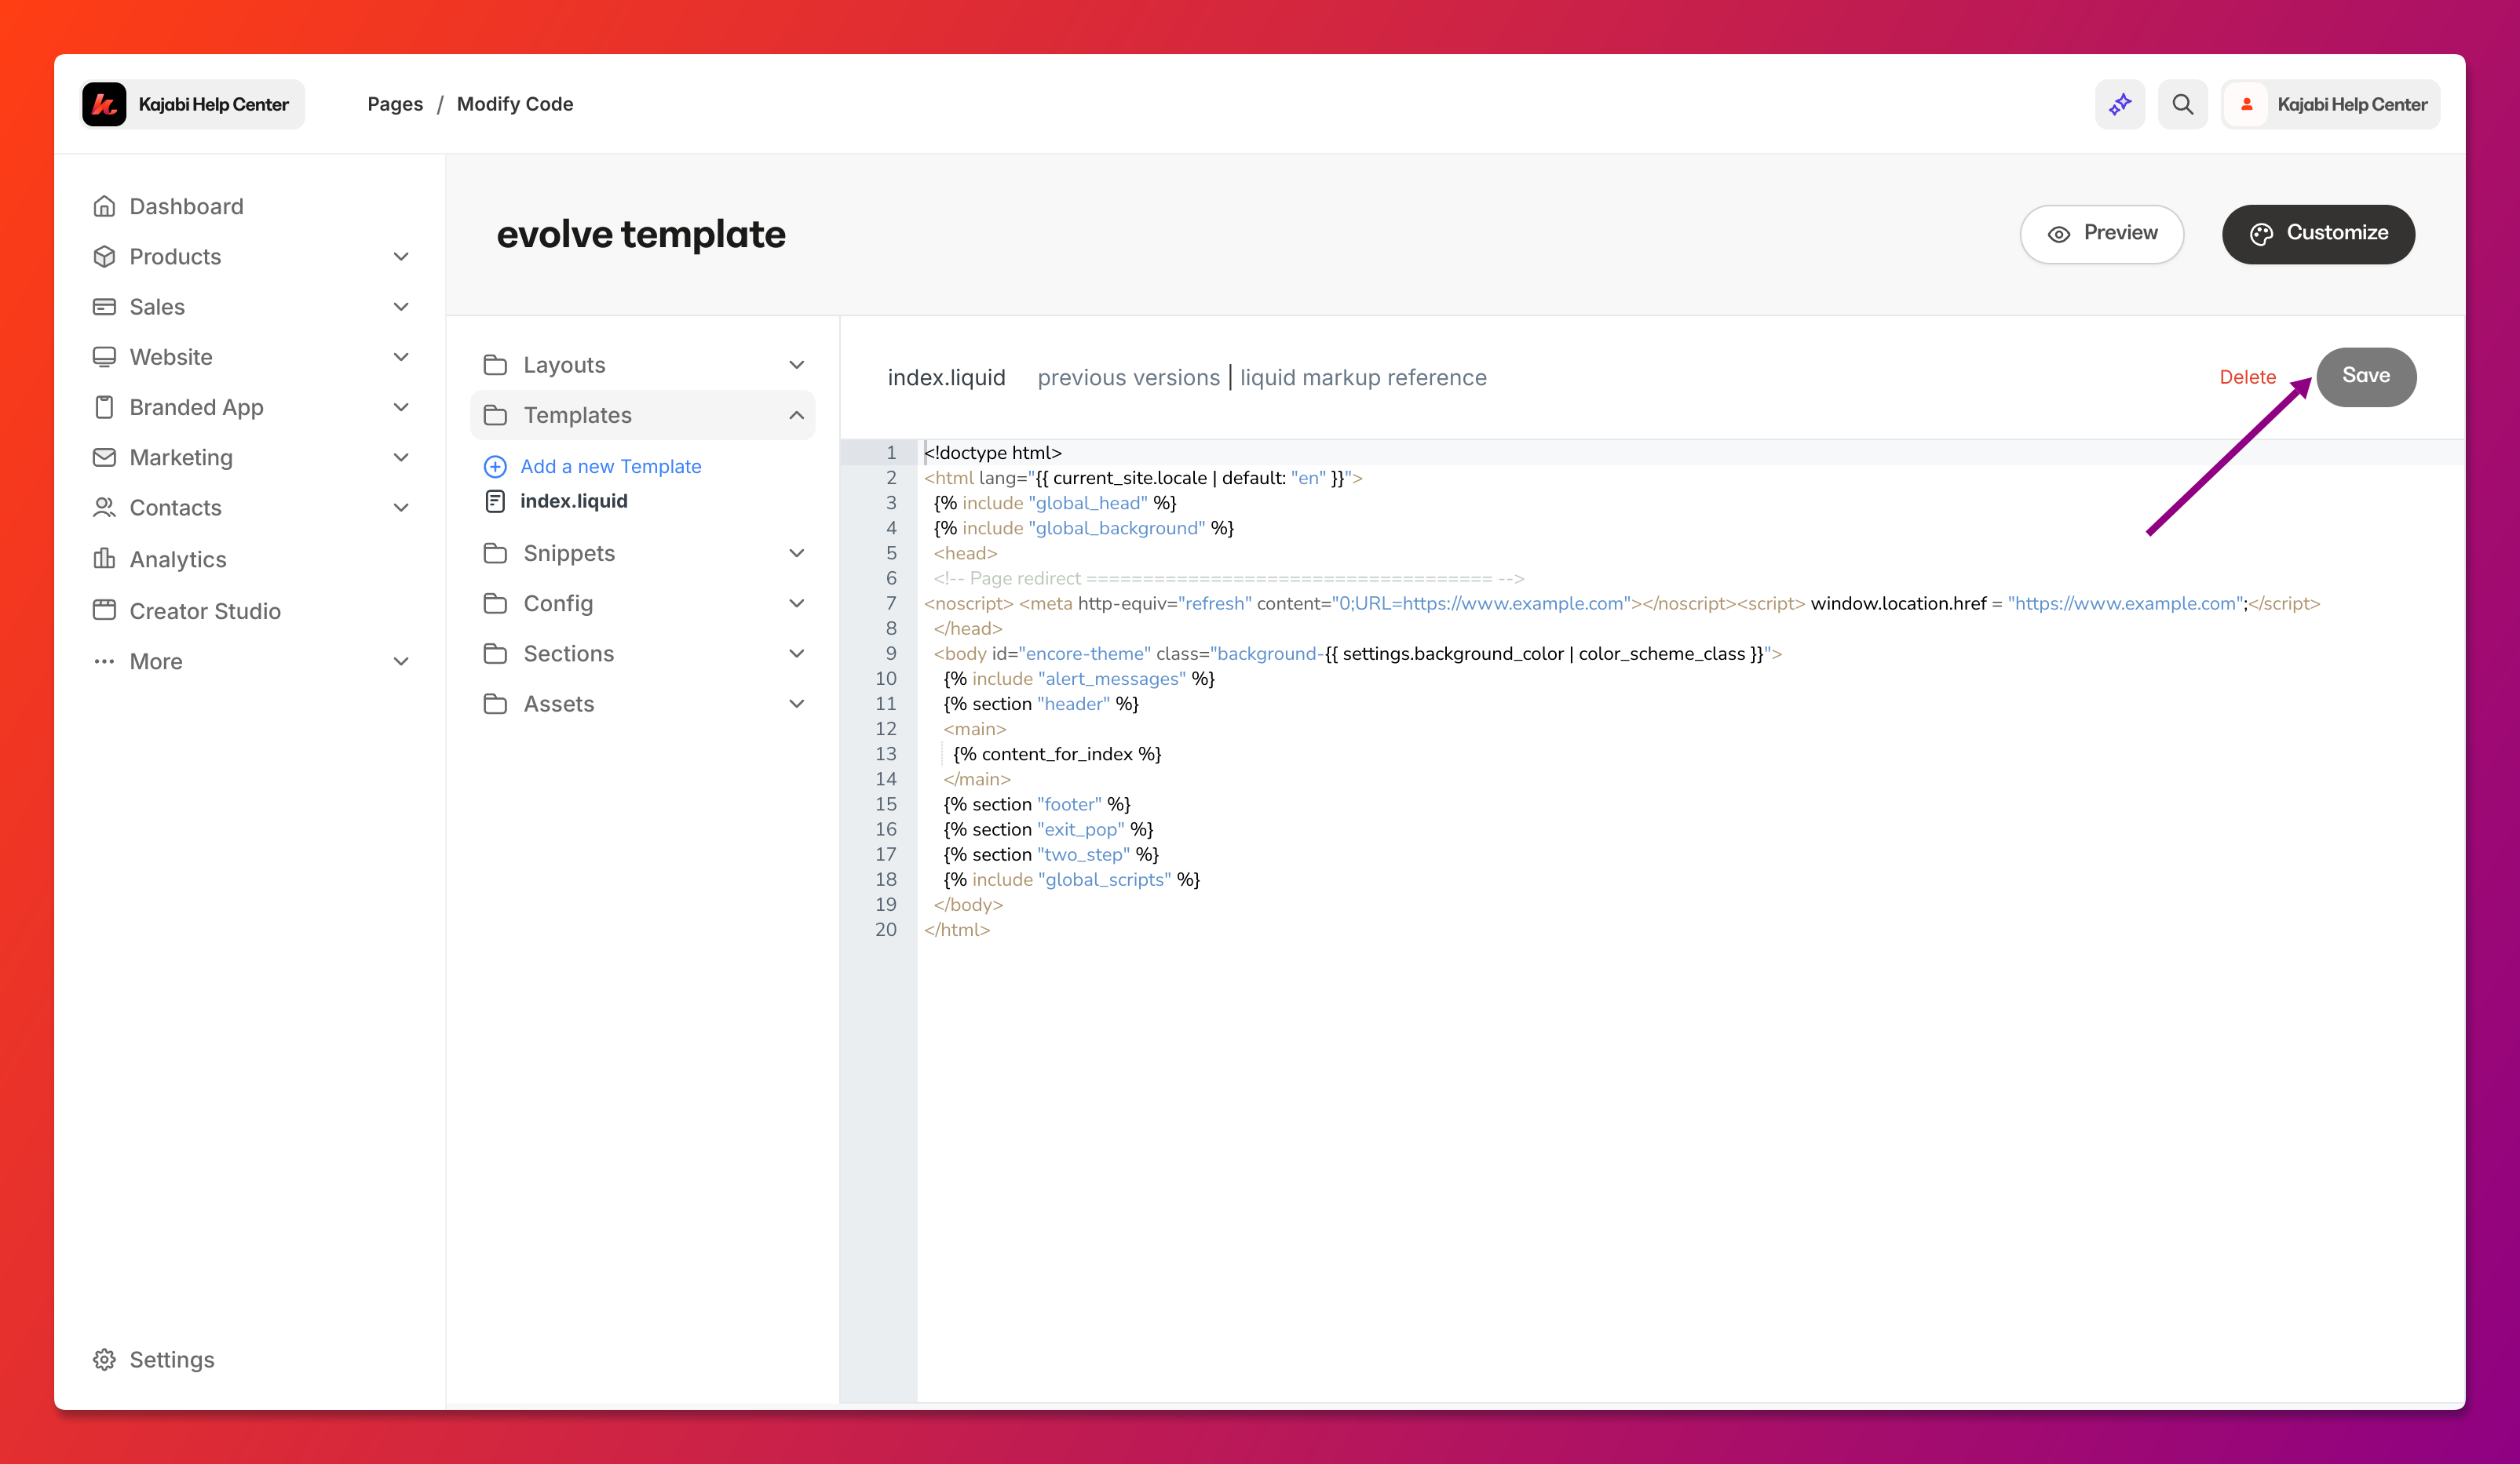Click the Dashboard home icon
This screenshot has height=1464, width=2520.
pyautogui.click(x=104, y=206)
